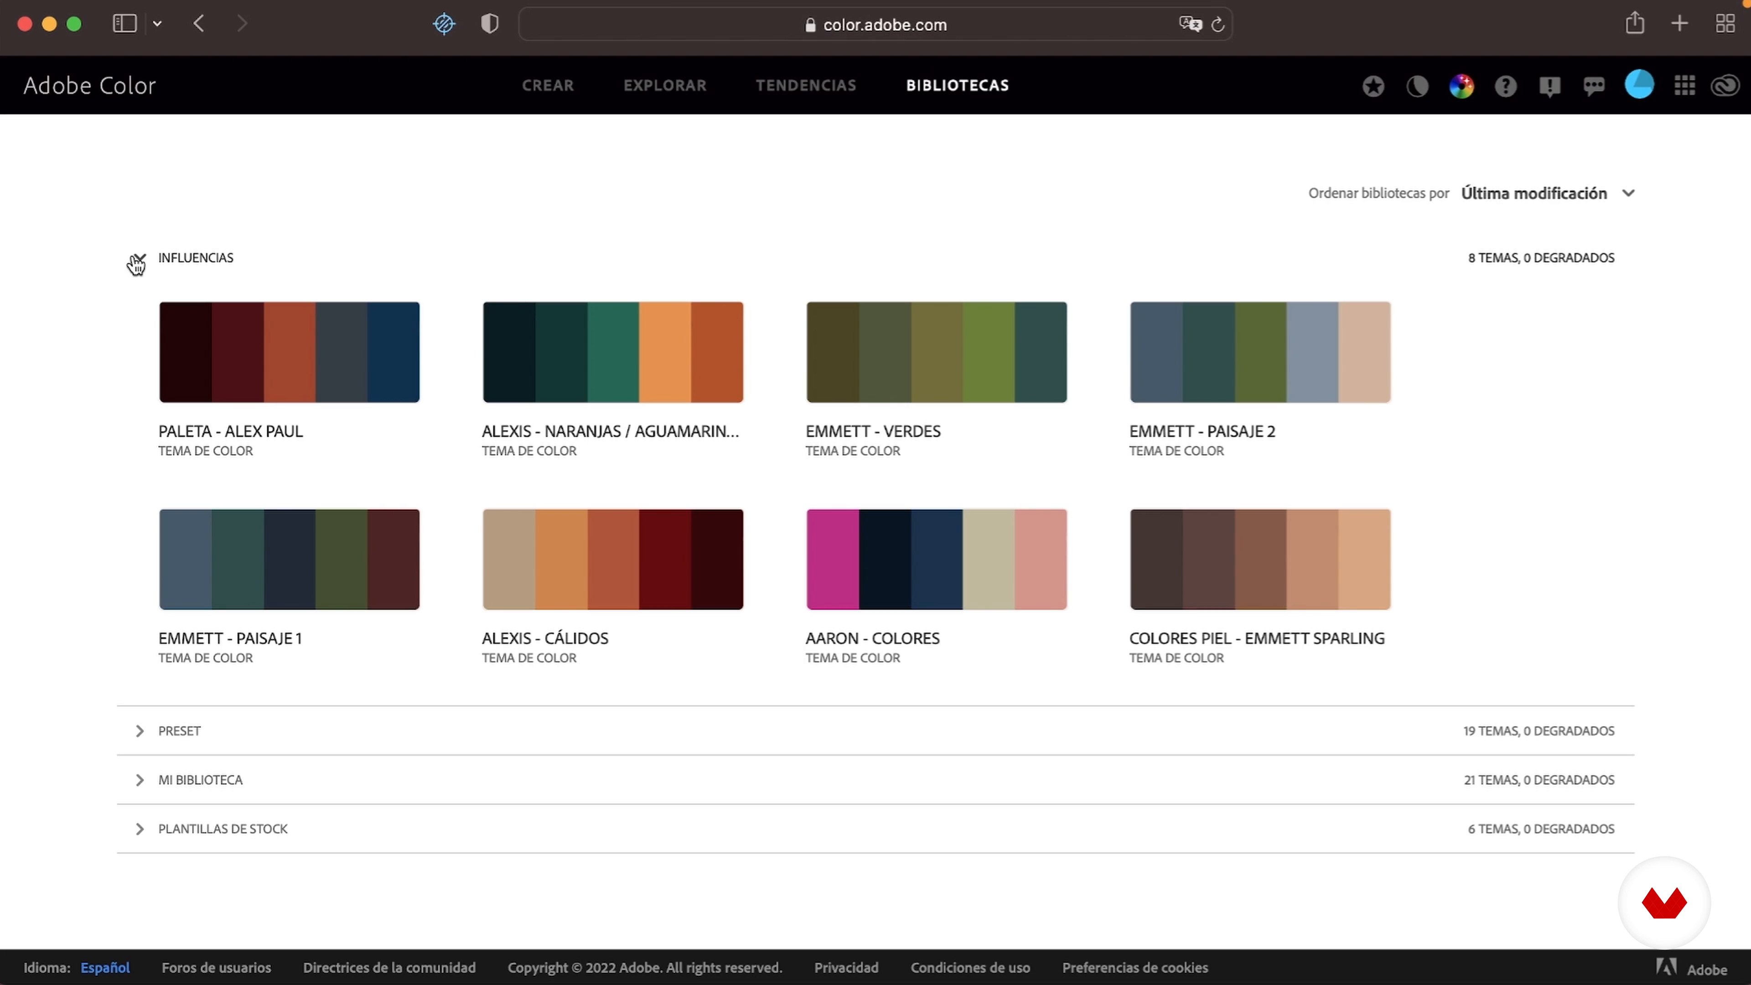Open the Última modificación sort dropdown
Screen dimensions: 1751x985
pyautogui.click(x=1548, y=193)
